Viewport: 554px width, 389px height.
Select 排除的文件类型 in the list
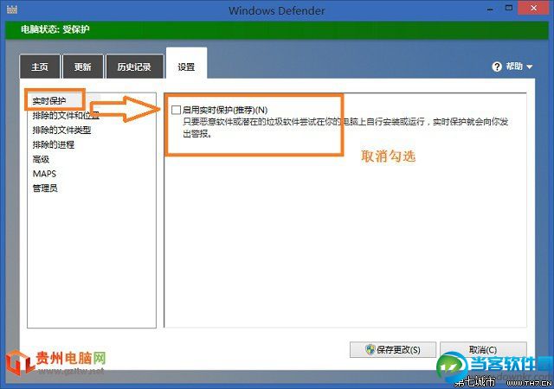[x=61, y=130]
